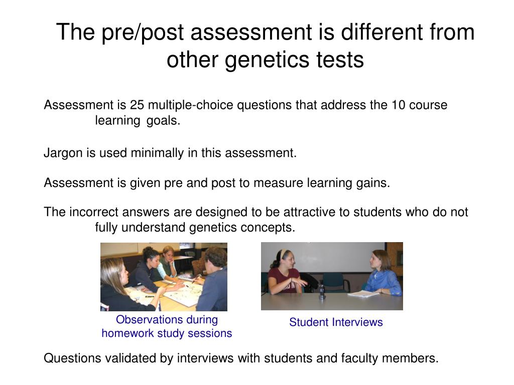Click the '25 multiple-choice questions' sentence
Image resolution: width=514 pixels, height=385 pixels.
(x=245, y=105)
